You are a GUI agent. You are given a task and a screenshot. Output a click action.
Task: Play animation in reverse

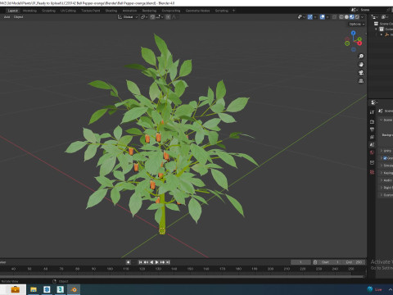(x=151, y=262)
